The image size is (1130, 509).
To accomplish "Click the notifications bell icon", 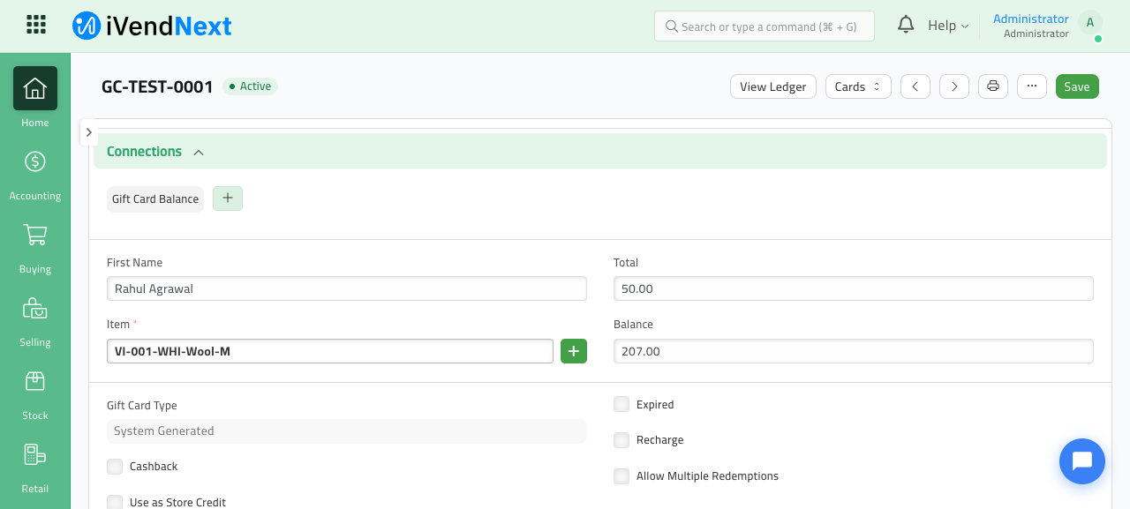I will (x=906, y=25).
